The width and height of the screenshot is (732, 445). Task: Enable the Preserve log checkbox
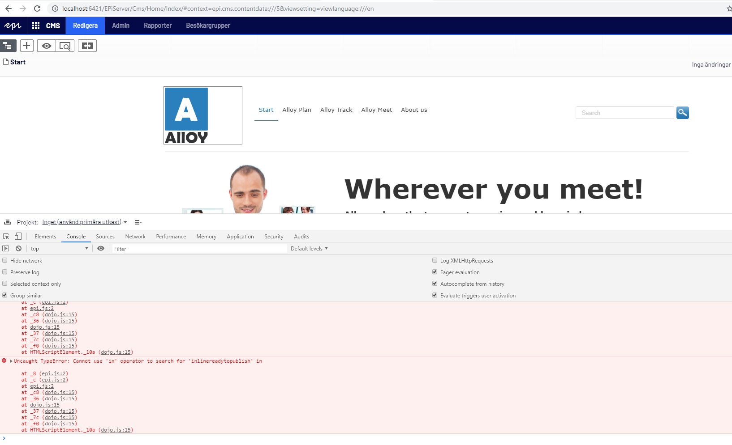coord(5,272)
